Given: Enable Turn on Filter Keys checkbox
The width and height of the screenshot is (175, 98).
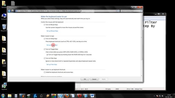Looking at the screenshot, I should pos(45,58).
